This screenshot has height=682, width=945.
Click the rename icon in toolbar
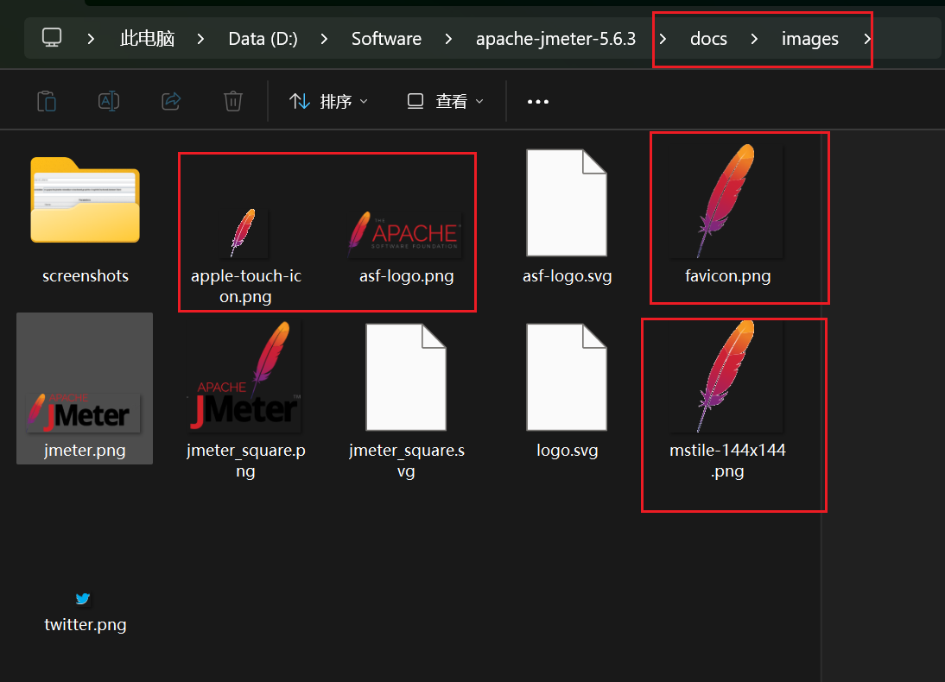[109, 101]
